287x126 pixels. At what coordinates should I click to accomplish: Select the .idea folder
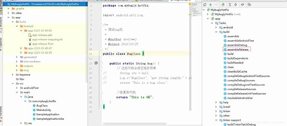(x=18, y=13)
